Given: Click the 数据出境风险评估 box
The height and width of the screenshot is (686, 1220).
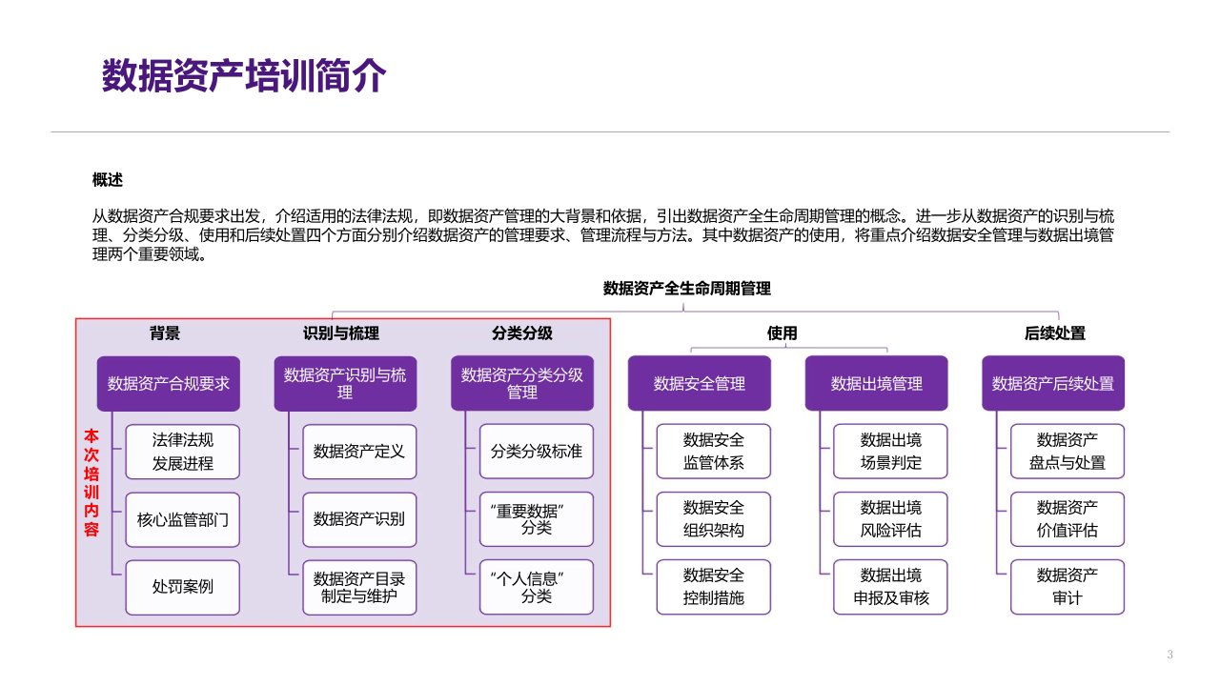Looking at the screenshot, I should click(x=891, y=519).
